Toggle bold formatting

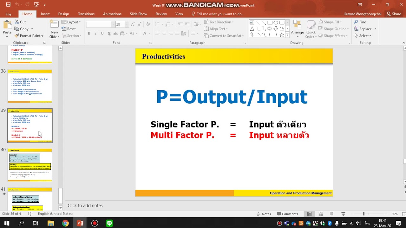tap(89, 34)
